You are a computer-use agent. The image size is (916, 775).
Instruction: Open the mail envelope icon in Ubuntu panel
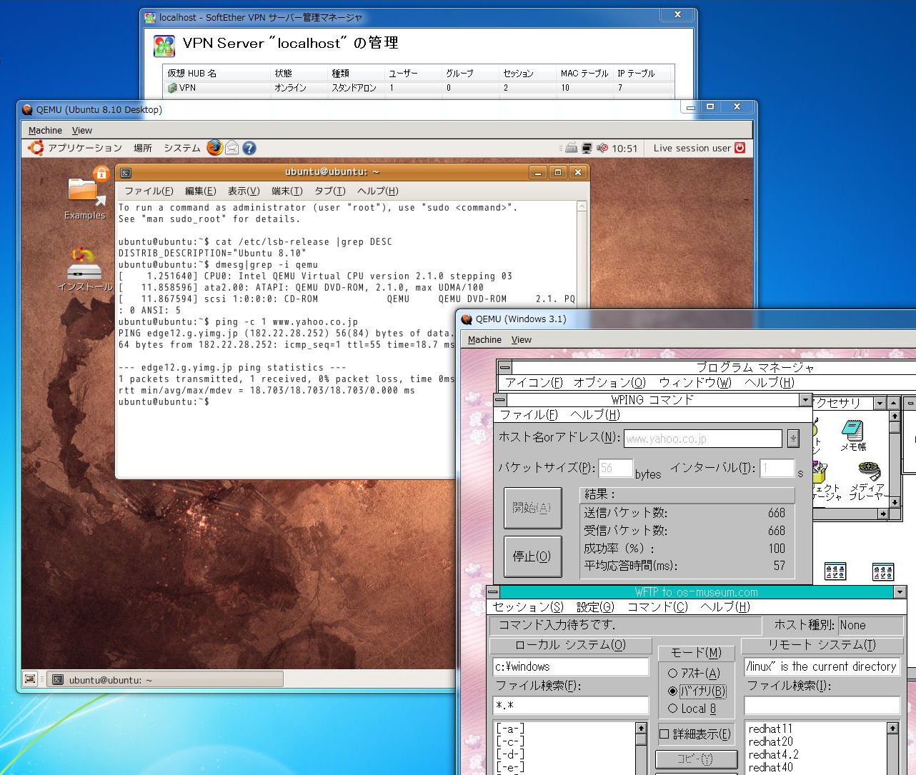pos(232,148)
